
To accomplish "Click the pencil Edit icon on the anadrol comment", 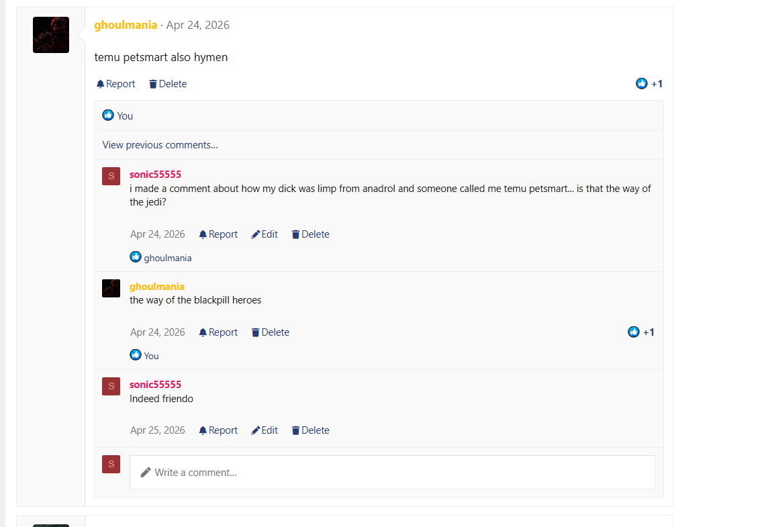I will pos(255,234).
